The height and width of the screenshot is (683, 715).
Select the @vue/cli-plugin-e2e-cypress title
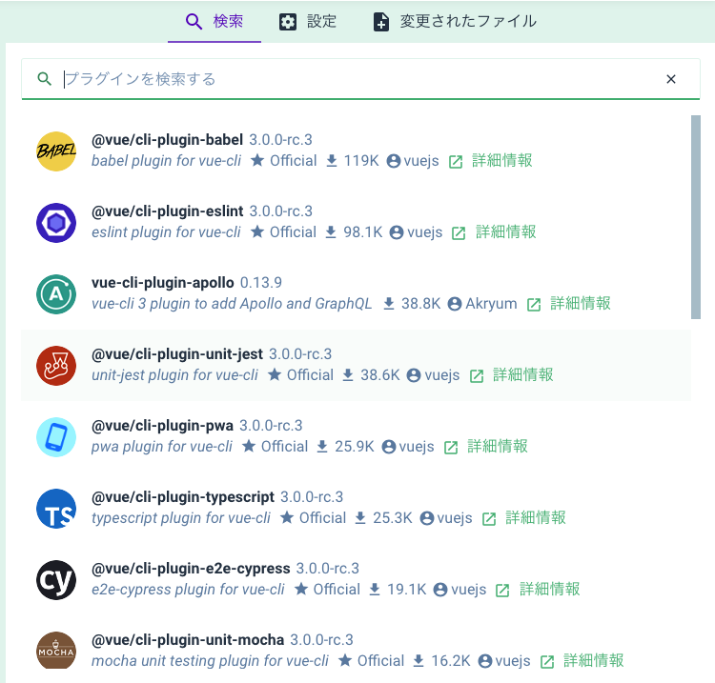pyautogui.click(x=191, y=569)
